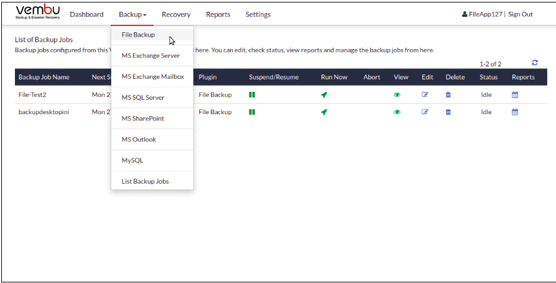Click the Vembu logo

tap(38, 13)
